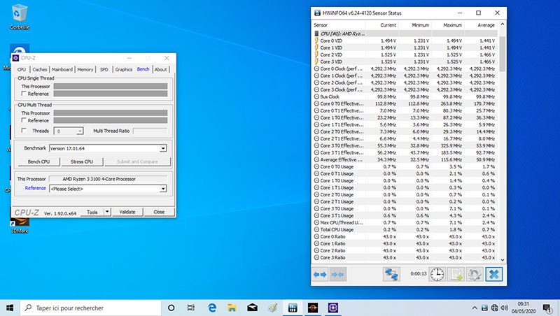This screenshot has height=316, width=560.
Task: Switch to CPU-Z purple taskbar icon
Action: pos(333,308)
